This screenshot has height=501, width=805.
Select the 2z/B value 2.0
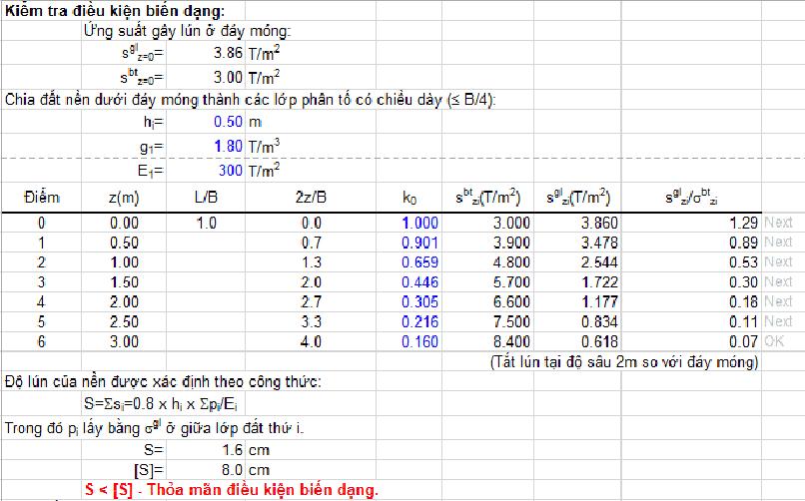pos(312,282)
